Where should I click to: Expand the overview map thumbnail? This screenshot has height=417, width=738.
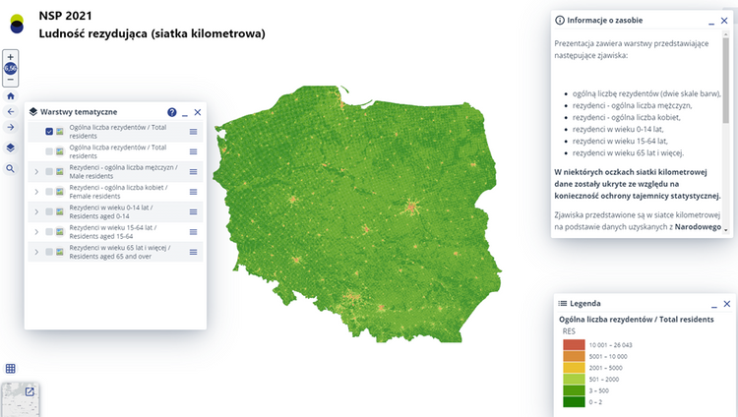tap(30, 391)
